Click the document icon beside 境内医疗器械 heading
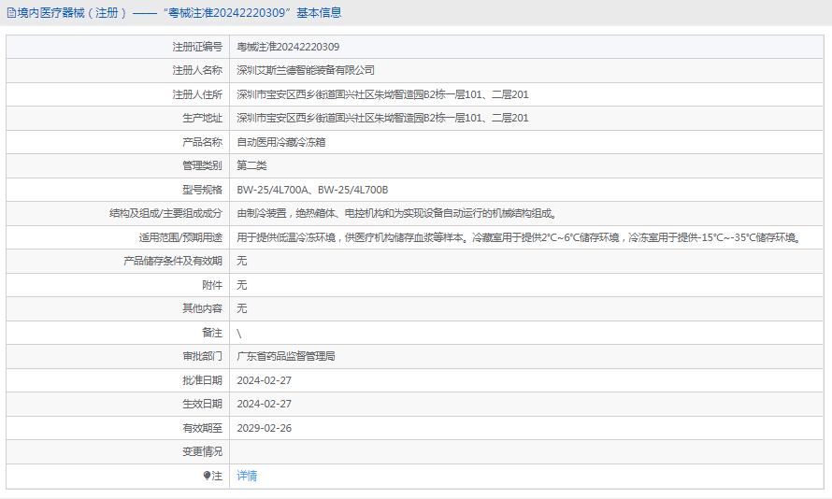 pyautogui.click(x=11, y=13)
